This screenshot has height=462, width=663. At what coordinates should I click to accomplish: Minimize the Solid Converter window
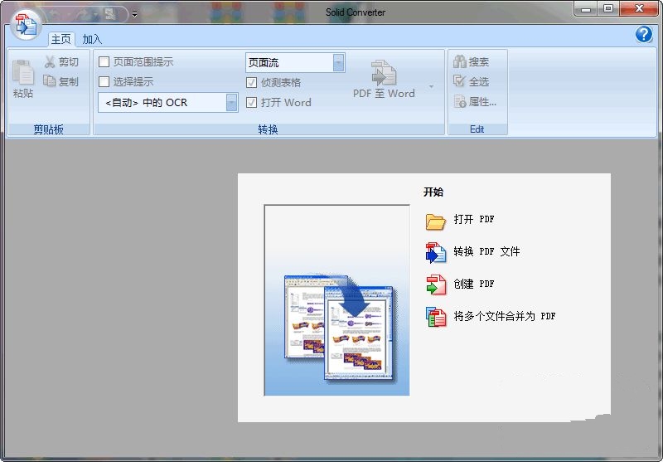[586, 8]
